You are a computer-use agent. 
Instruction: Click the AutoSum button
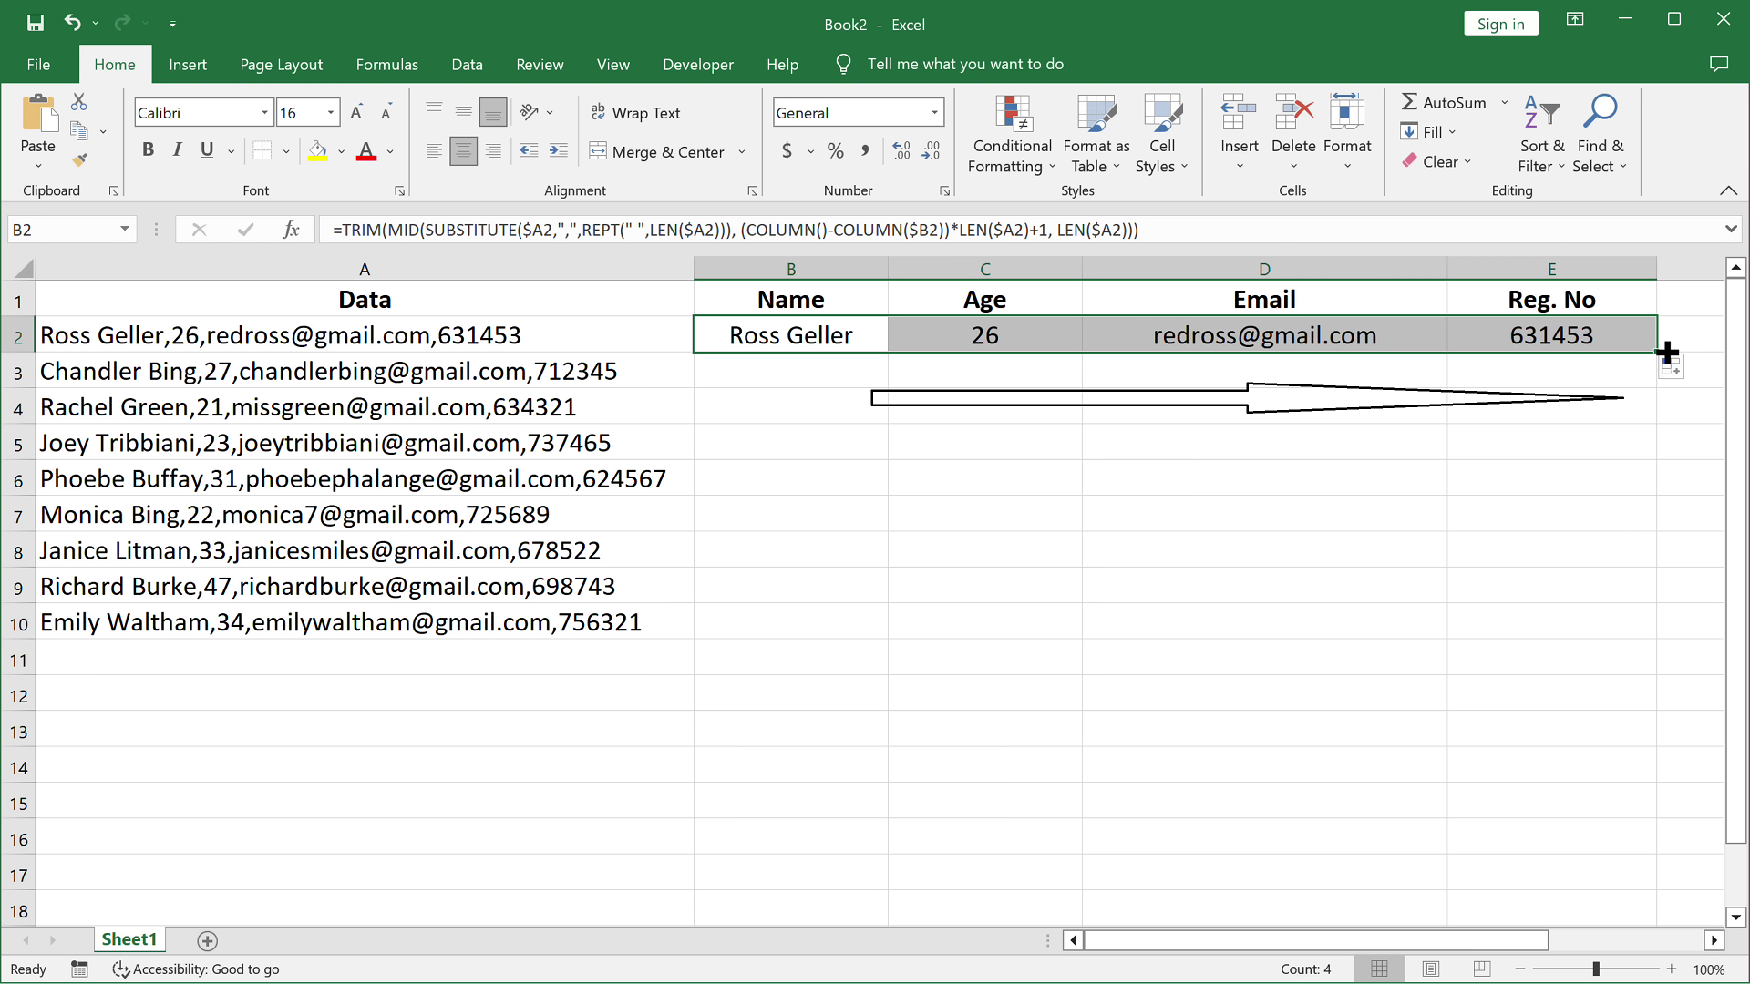tap(1444, 103)
